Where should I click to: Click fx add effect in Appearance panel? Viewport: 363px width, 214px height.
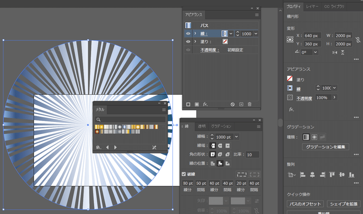click(x=205, y=104)
